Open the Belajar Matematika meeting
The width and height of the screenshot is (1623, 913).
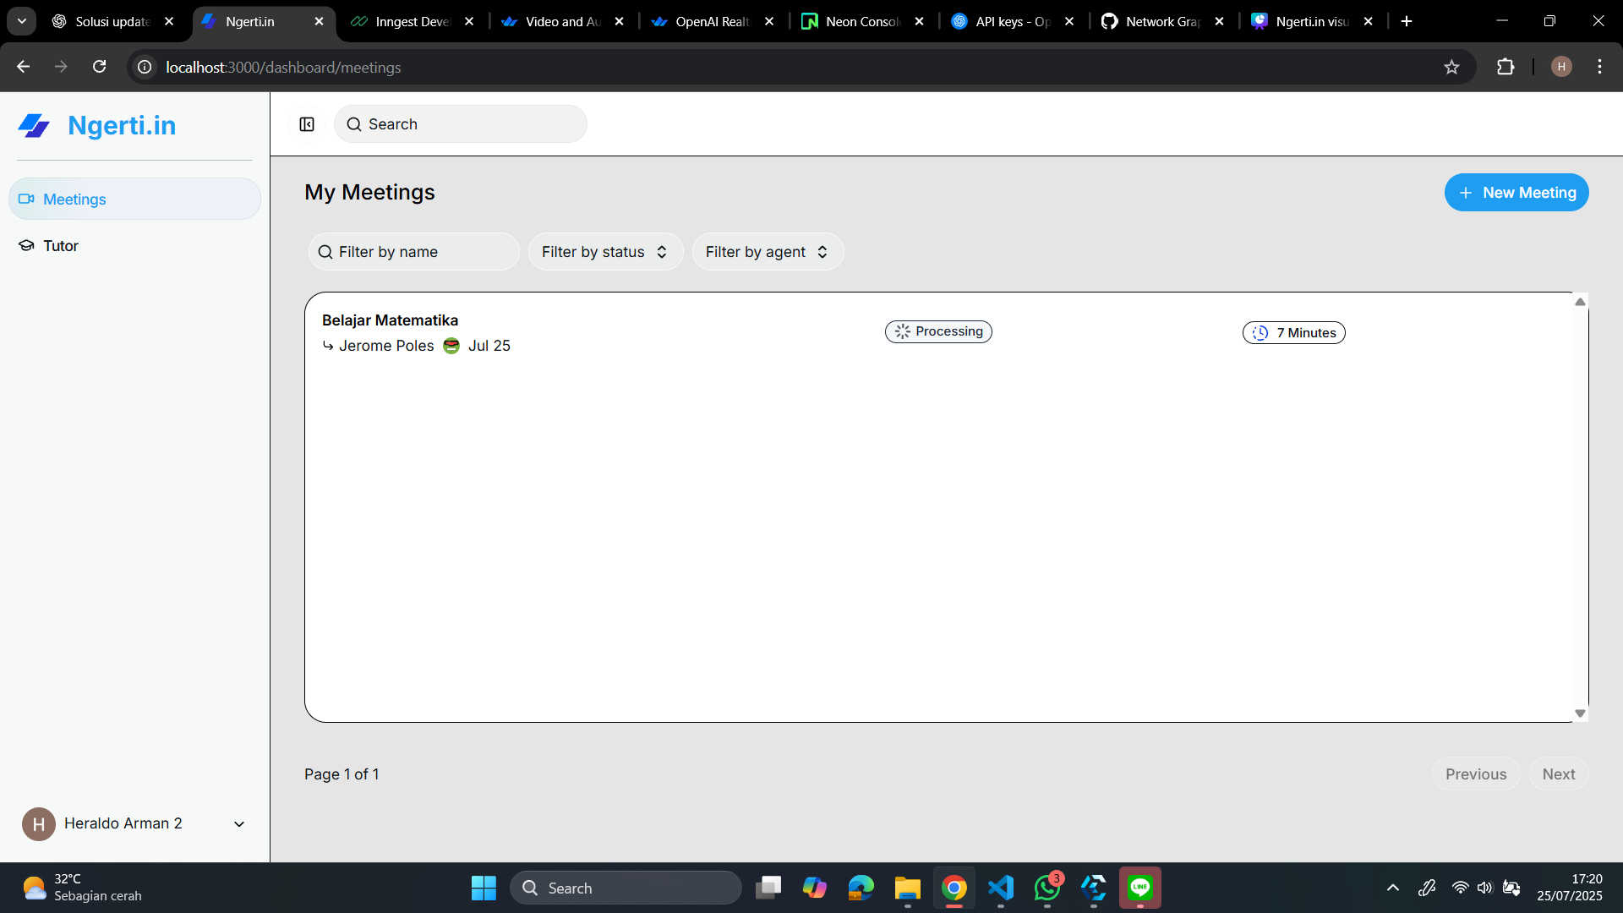pos(390,320)
